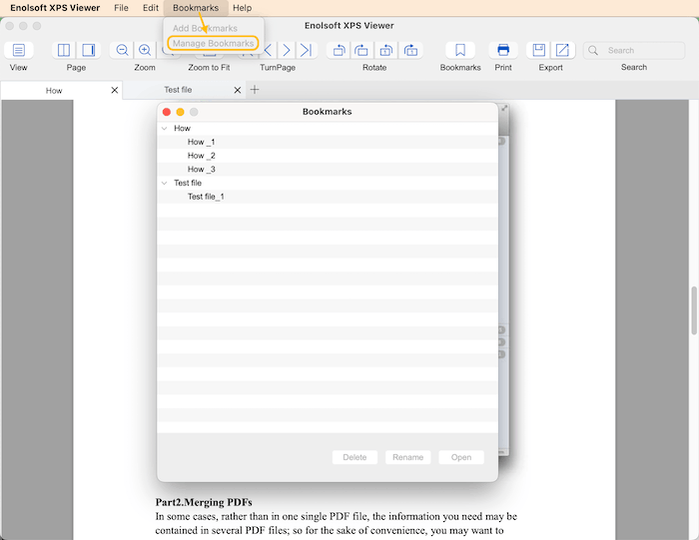Select the Test file_1 bookmark

pyautogui.click(x=206, y=197)
